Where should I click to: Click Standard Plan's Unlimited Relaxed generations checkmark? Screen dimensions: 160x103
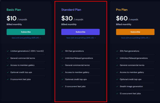click(62, 58)
